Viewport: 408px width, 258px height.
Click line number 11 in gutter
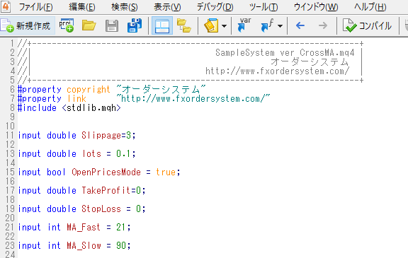click(10, 135)
